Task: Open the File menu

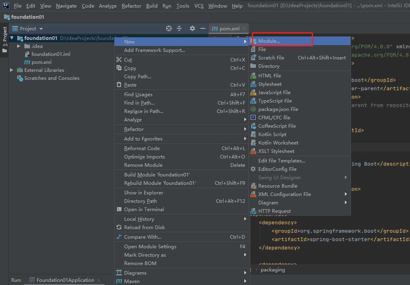Action: coord(18,6)
